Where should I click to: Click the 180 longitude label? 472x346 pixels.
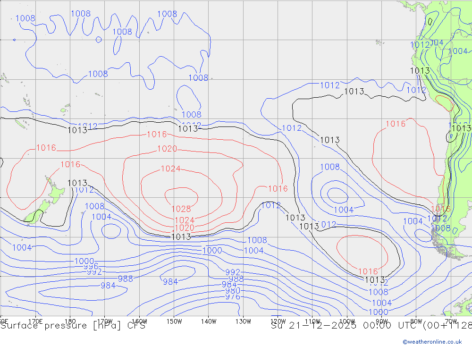pyautogui.click(x=70, y=321)
